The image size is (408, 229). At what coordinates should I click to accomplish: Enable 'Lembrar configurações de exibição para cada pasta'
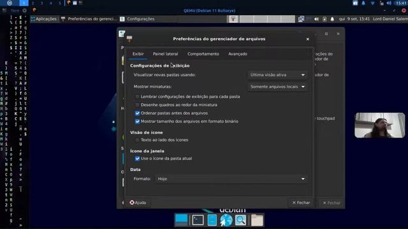(x=137, y=97)
